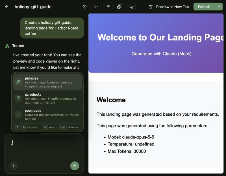Click the plus attachment button
The image size is (226, 176).
13,166
